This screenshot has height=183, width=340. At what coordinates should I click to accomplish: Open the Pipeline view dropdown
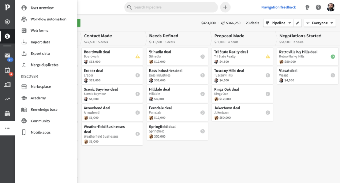coord(278,23)
